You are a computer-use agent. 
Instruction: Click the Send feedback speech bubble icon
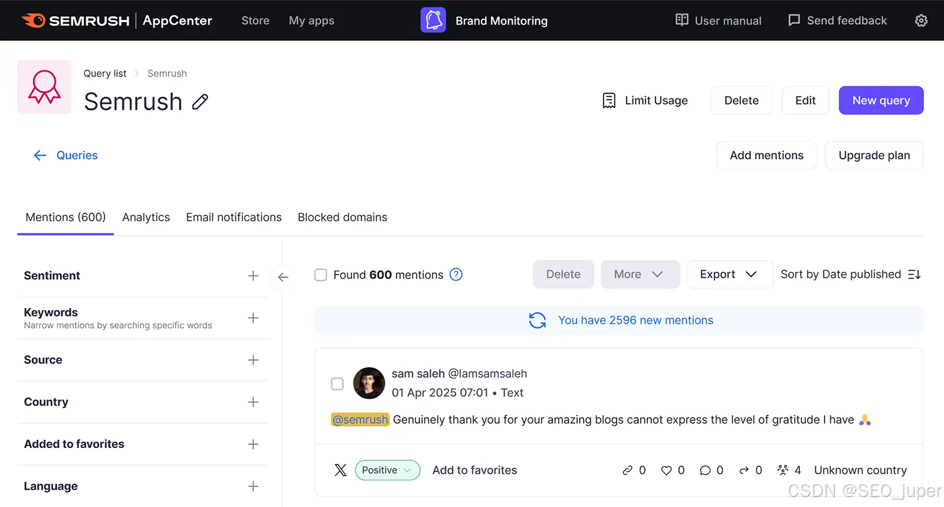coord(794,20)
